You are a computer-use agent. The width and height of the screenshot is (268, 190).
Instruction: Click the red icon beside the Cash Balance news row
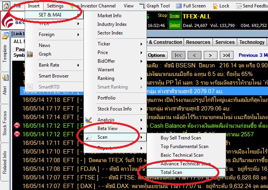17,126
